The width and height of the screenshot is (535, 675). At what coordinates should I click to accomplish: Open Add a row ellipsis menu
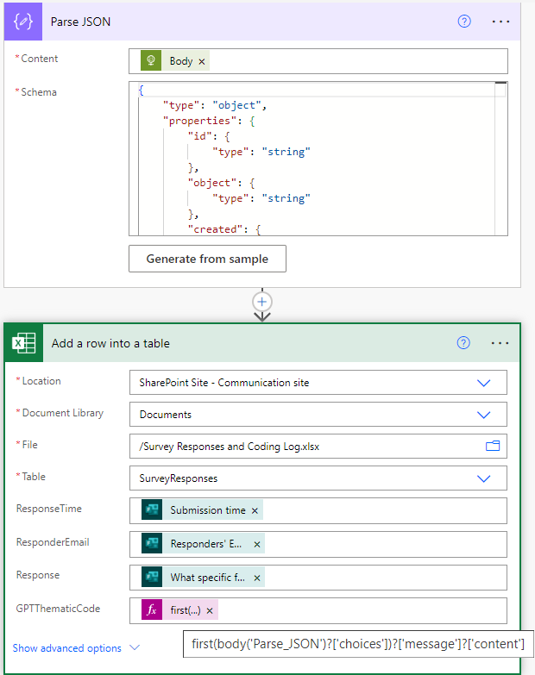pyautogui.click(x=500, y=343)
